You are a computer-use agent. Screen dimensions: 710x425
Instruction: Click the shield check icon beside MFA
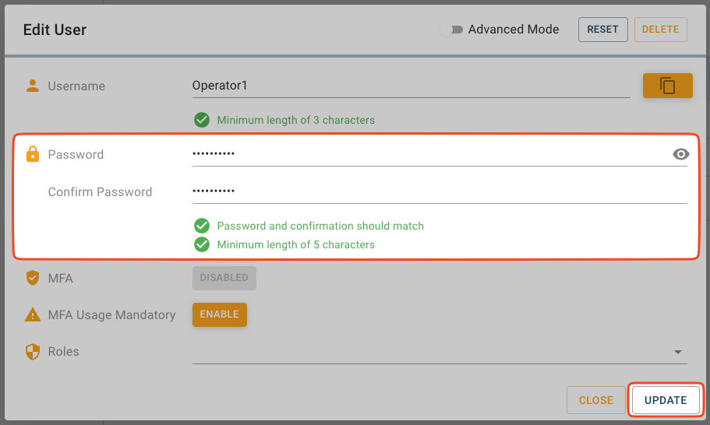pyautogui.click(x=33, y=278)
